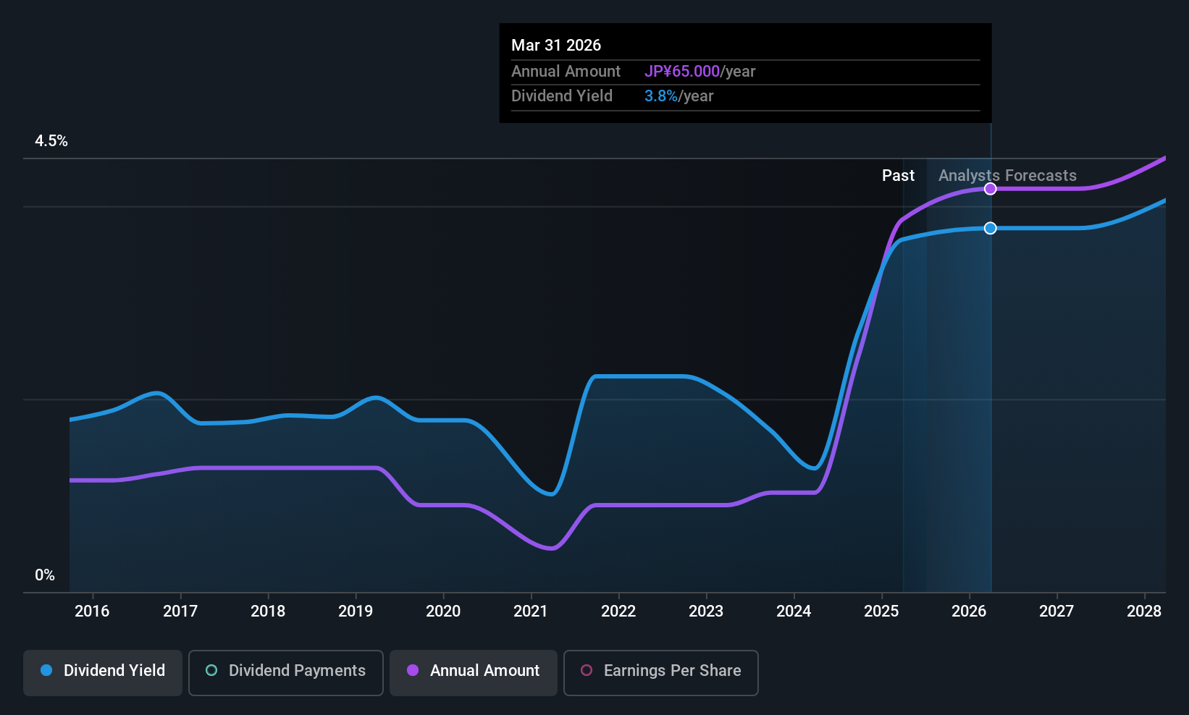Click the Mar 31 2026 tooltip date

click(x=556, y=45)
